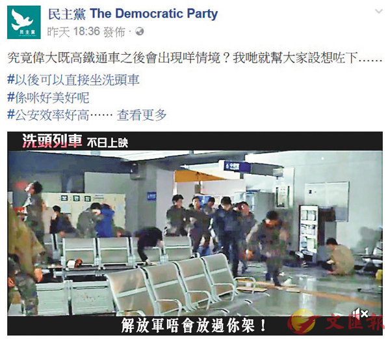This screenshot has width=390, height=340.
Task: Click the globe public-audience icon
Action: 140,31
